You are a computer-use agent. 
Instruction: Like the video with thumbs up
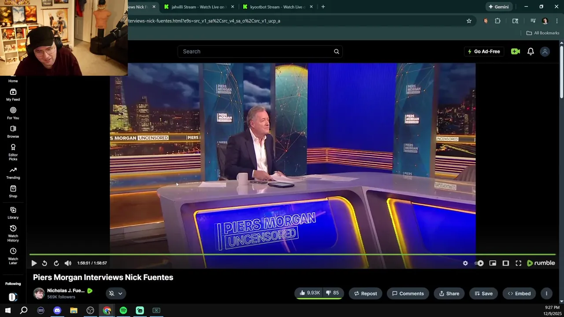pyautogui.click(x=309, y=293)
